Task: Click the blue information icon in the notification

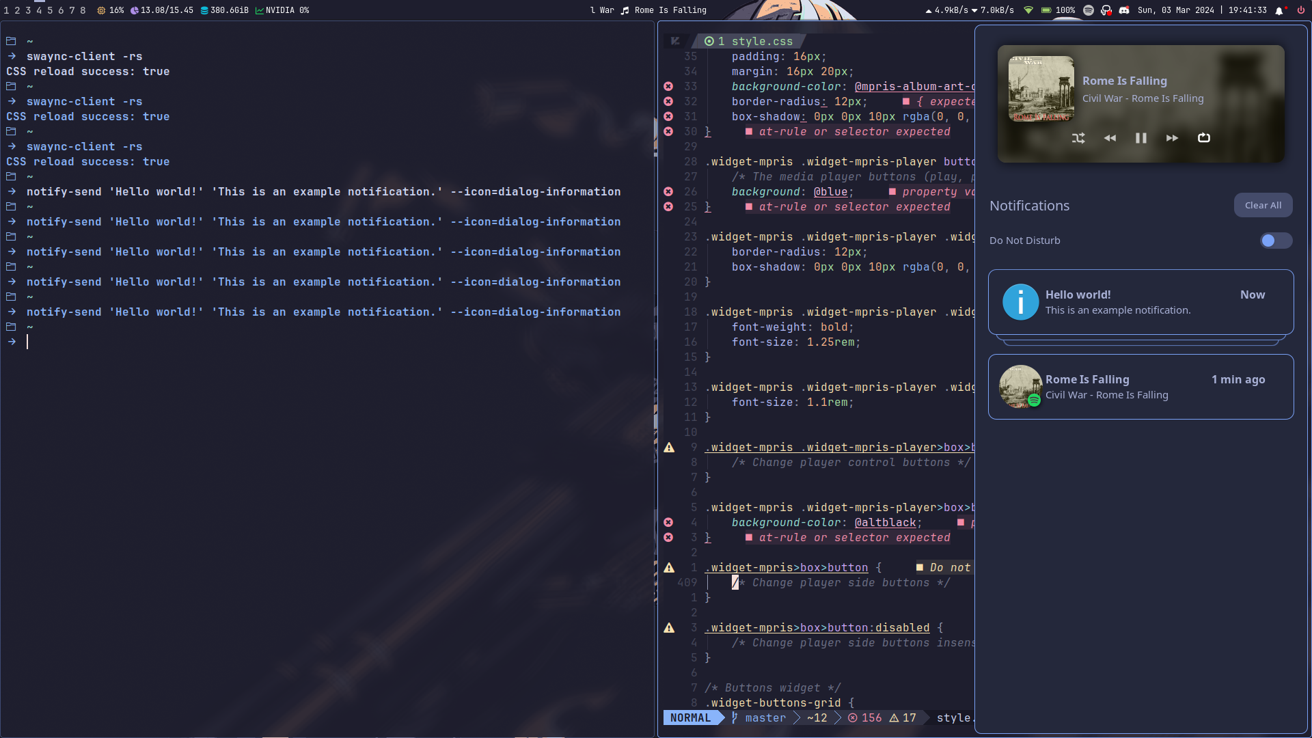Action: 1021,302
